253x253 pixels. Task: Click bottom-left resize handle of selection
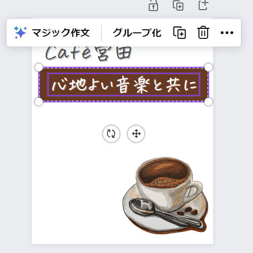[39, 102]
